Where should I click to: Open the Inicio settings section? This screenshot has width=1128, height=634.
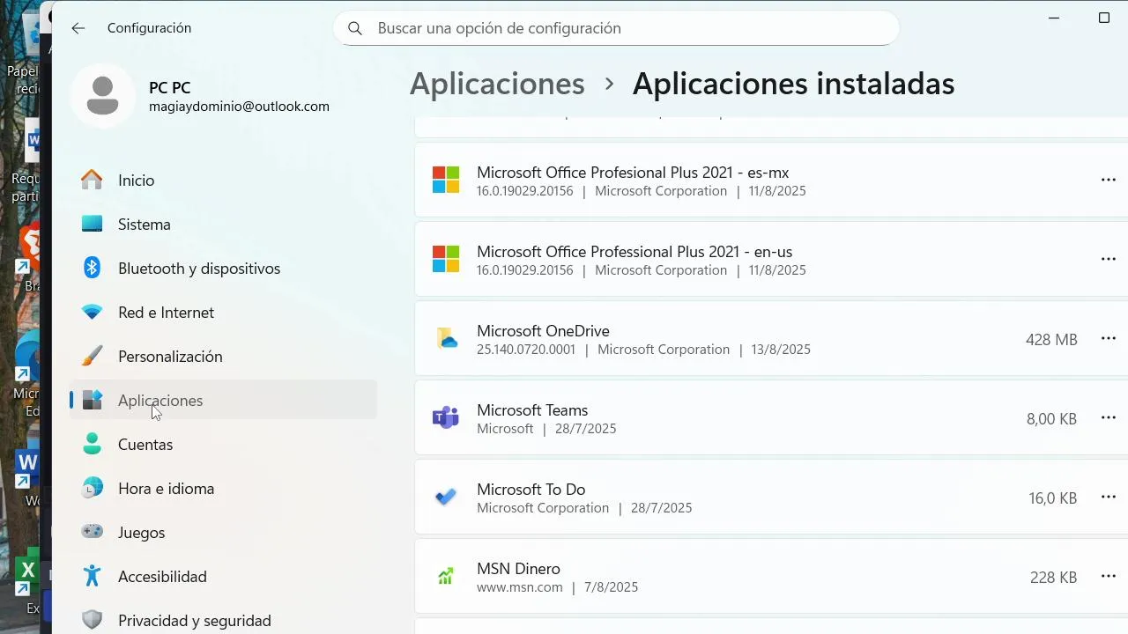[223, 180]
